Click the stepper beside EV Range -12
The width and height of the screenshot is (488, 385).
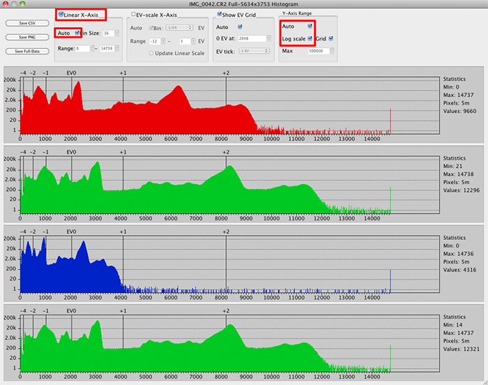click(163, 41)
